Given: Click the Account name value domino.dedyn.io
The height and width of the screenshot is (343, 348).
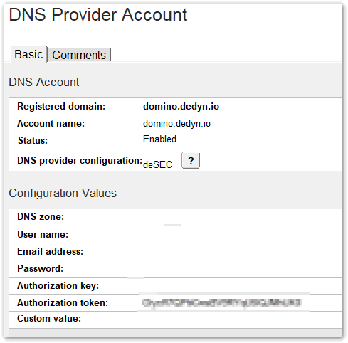Looking at the screenshot, I should (x=176, y=124).
